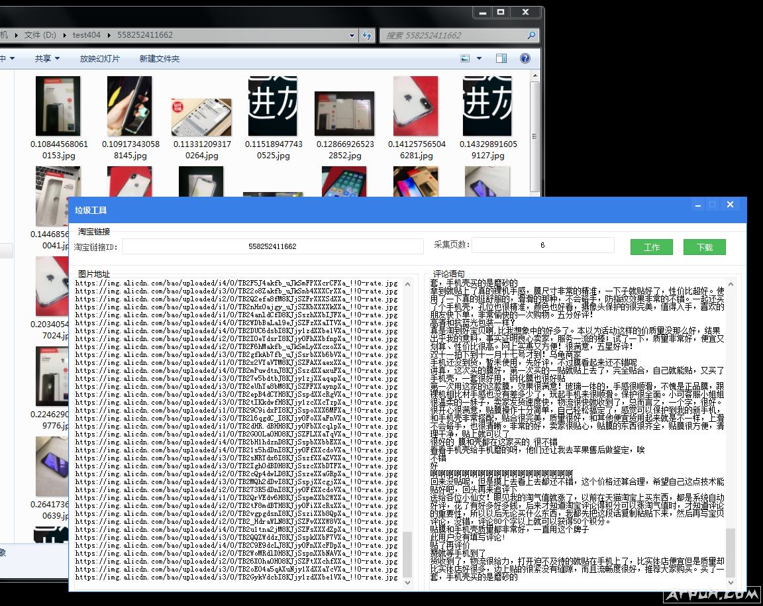The width and height of the screenshot is (763, 606).
Task: Select thumbnail 0.113312093170264.jpg
Action: pos(201,117)
